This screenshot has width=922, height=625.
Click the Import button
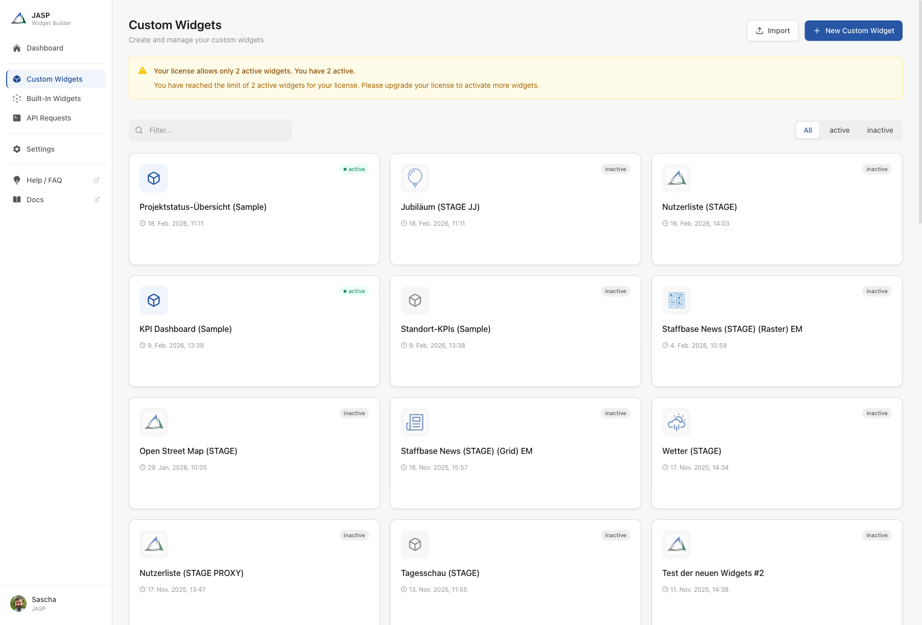[772, 30]
